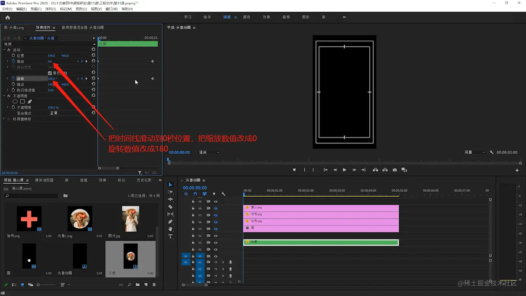Open timeline display settings wrench
The height and width of the screenshot is (296, 526).
[223, 194]
